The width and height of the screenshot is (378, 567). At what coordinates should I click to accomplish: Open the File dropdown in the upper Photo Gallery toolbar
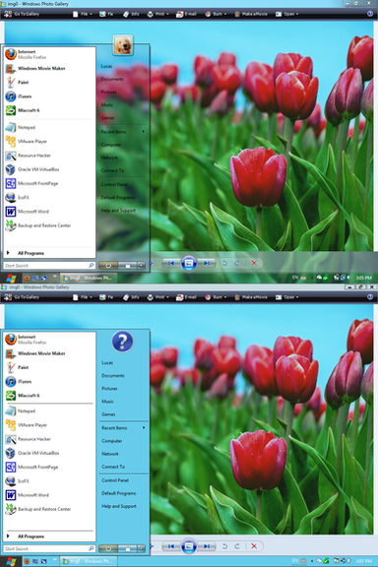(83, 14)
